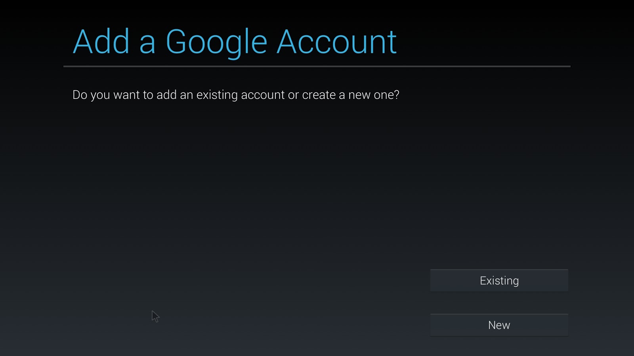
Task: Select Existing to add an existing account
Action: (499, 281)
